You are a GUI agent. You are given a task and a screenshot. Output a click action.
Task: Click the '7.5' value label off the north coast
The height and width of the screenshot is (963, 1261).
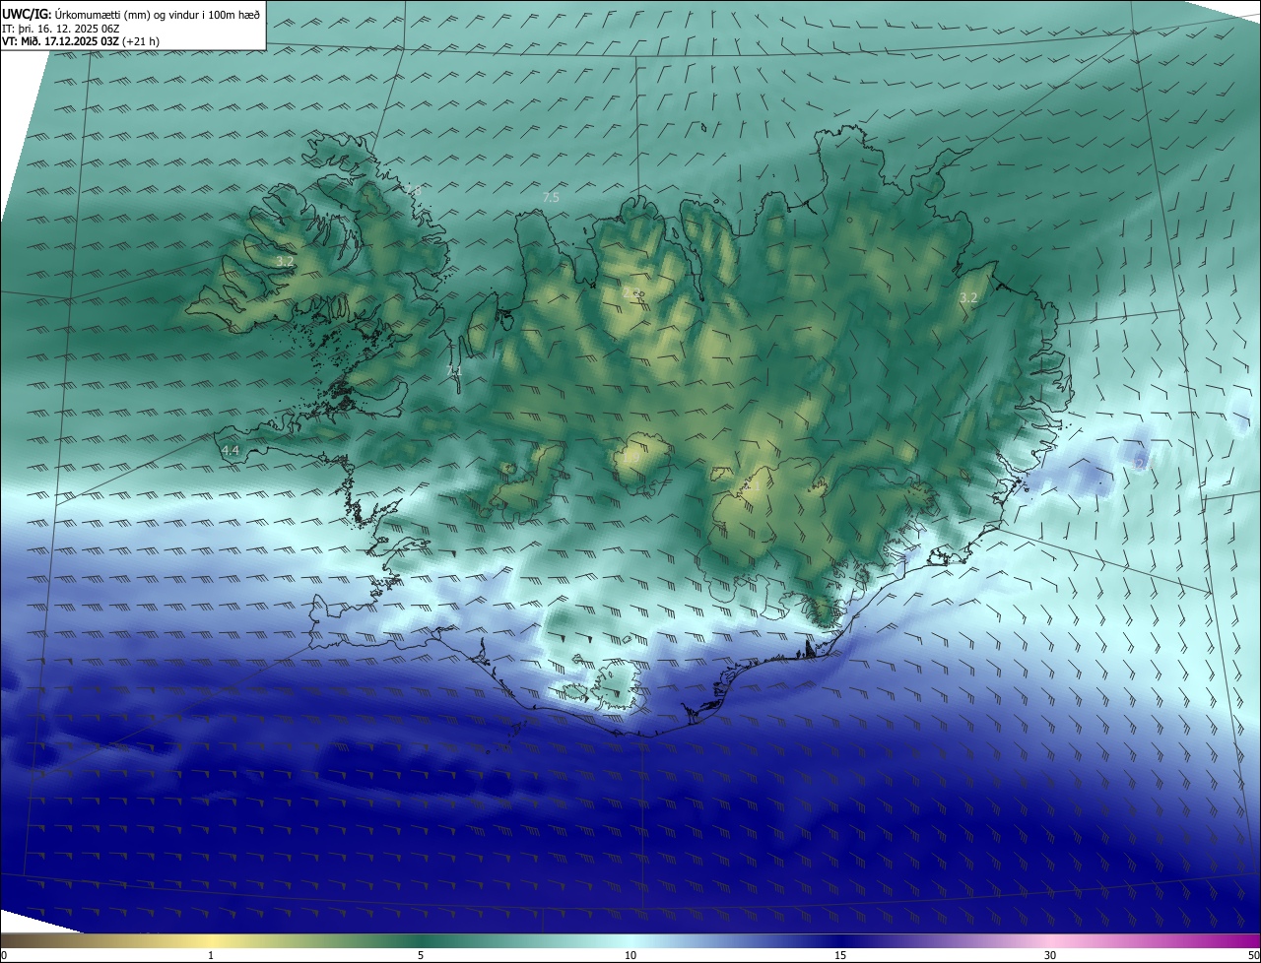[551, 198]
